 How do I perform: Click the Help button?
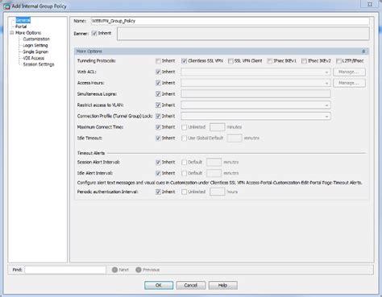pos(222,285)
